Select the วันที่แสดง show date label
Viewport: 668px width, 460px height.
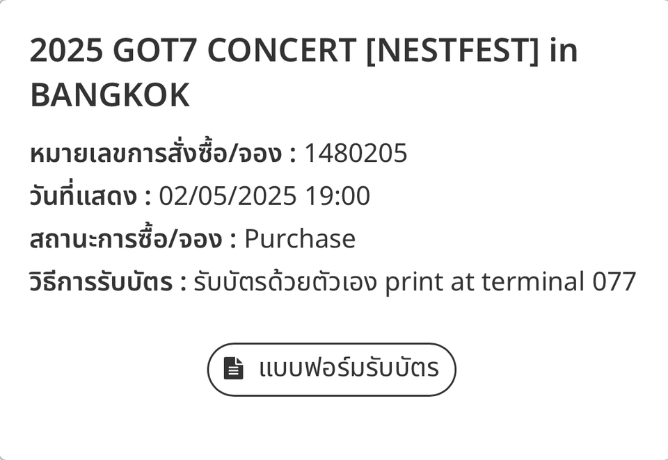pyautogui.click(x=83, y=196)
